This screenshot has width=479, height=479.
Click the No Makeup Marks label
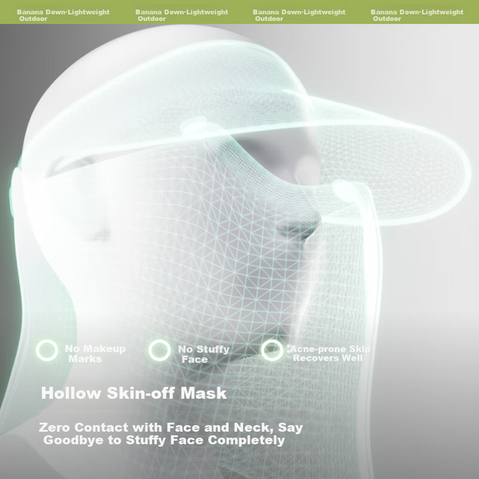tap(95, 354)
